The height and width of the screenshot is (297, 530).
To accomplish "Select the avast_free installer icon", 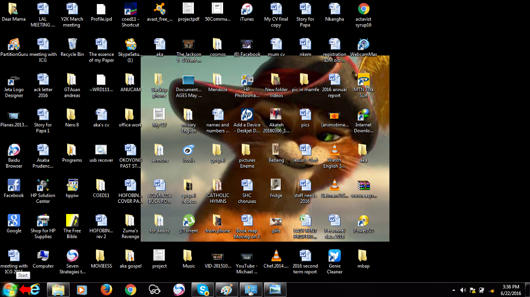I will pyautogui.click(x=160, y=13).
